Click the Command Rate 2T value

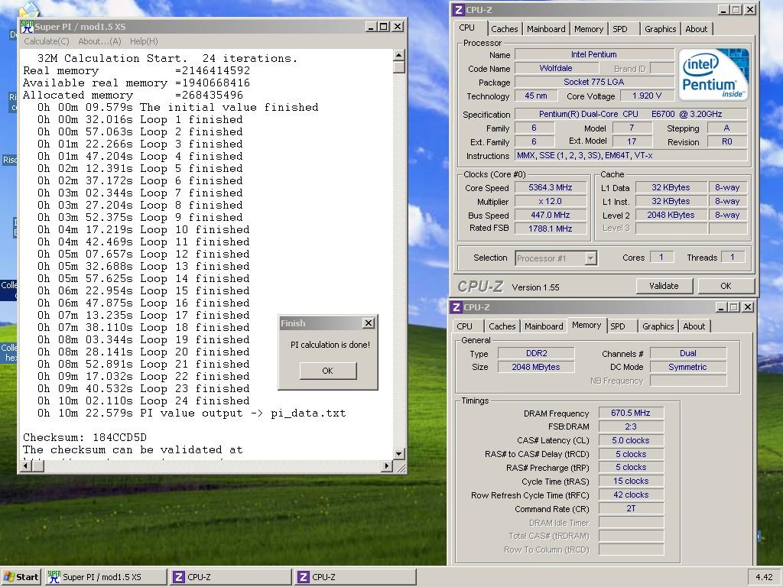pos(631,508)
